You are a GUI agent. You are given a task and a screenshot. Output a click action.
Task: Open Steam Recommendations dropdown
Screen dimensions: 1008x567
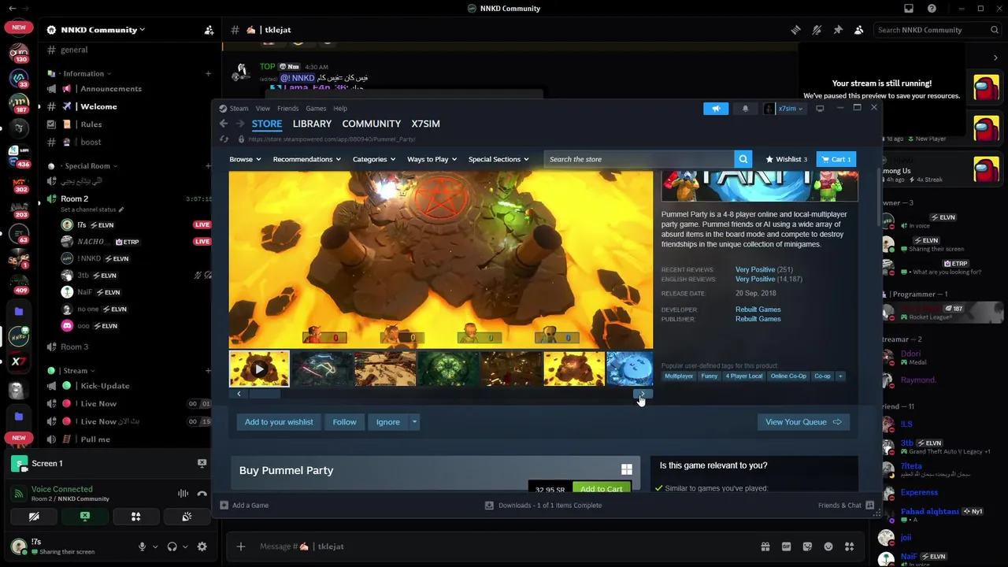306,159
